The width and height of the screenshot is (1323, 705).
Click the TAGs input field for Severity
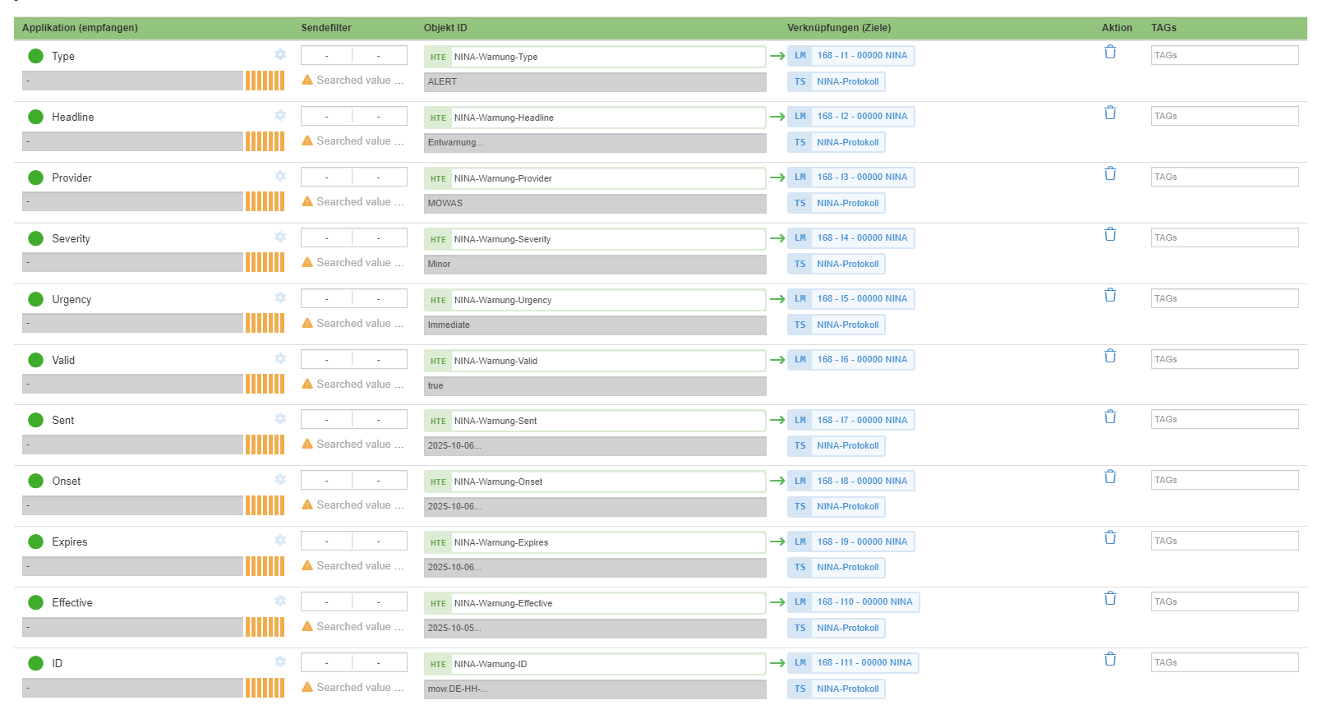pyautogui.click(x=1224, y=237)
